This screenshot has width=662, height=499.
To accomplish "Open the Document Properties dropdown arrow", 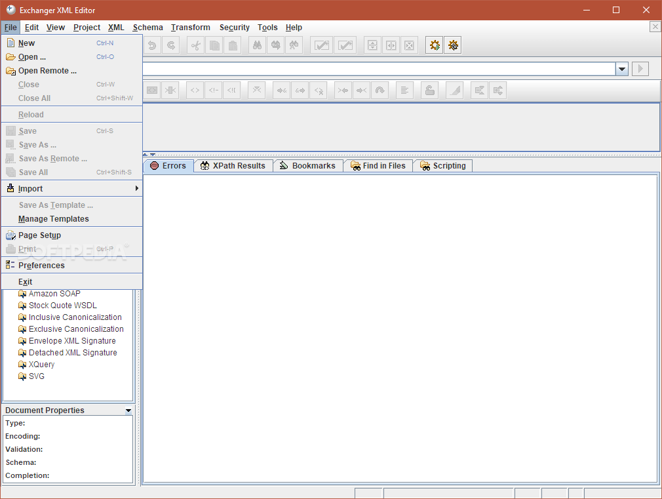I will [128, 410].
